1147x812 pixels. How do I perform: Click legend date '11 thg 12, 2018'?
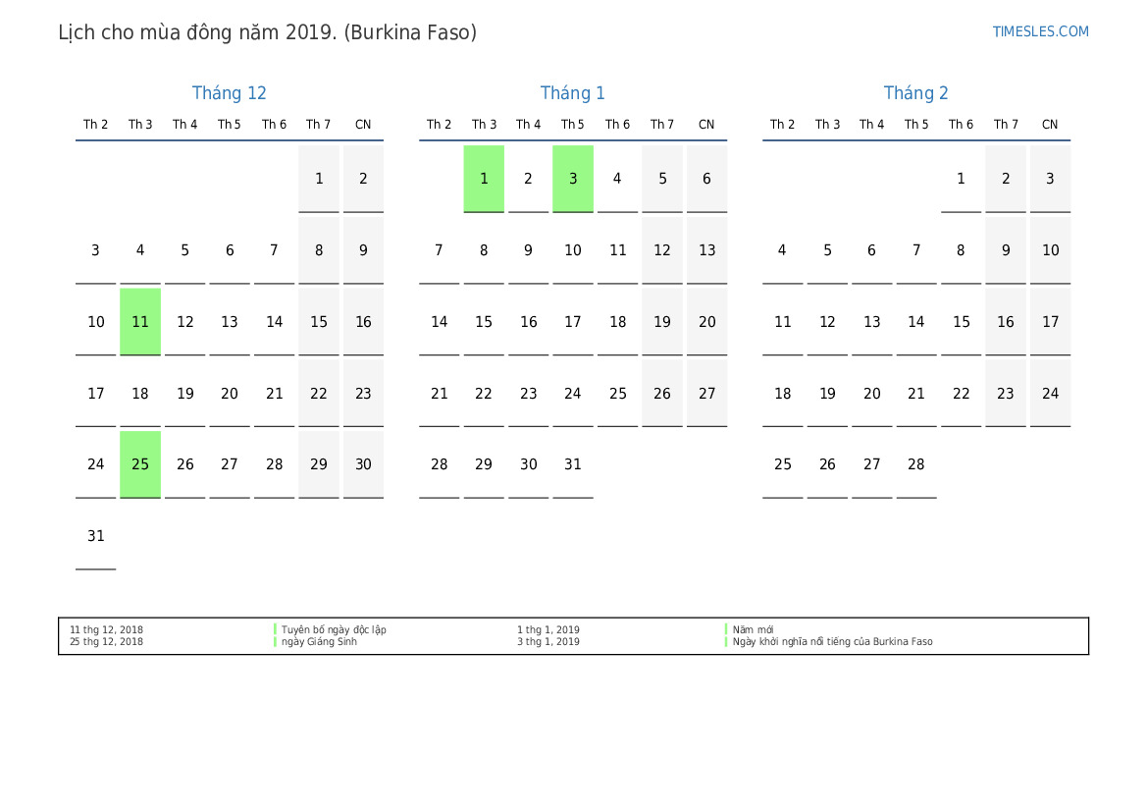click(106, 630)
